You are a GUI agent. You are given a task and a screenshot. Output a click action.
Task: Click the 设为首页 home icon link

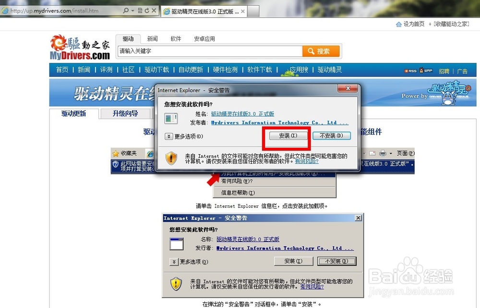pyautogui.click(x=410, y=24)
